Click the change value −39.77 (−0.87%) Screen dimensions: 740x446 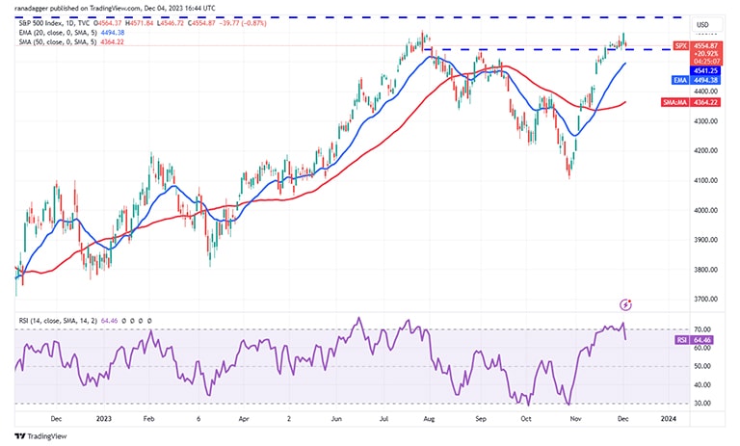pyautogui.click(x=242, y=23)
